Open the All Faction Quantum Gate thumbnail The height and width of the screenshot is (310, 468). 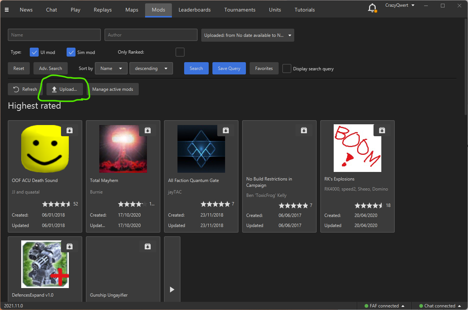[201, 148]
